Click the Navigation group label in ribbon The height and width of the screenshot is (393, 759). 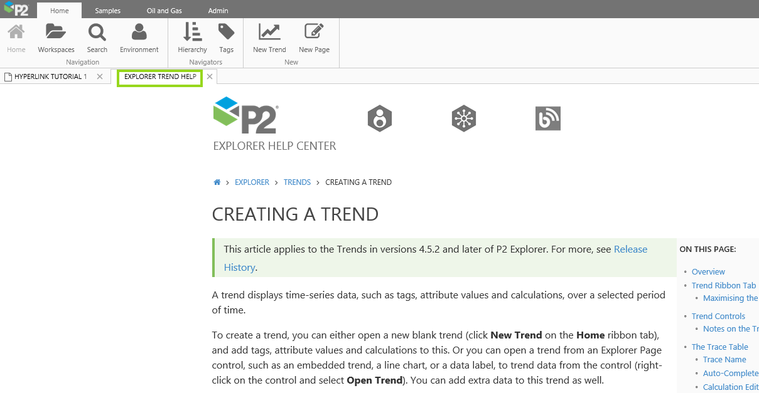tap(83, 62)
